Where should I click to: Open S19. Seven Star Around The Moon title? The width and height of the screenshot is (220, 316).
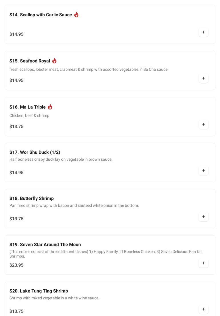(45, 245)
